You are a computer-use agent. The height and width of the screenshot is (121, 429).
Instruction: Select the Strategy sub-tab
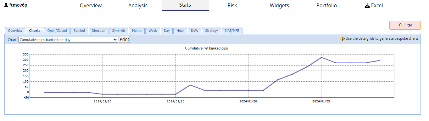(x=211, y=31)
